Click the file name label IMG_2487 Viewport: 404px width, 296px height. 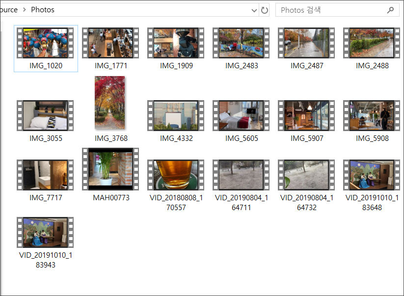(307, 66)
